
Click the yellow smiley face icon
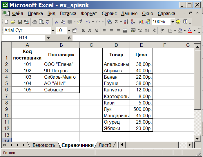tap(178, 22)
